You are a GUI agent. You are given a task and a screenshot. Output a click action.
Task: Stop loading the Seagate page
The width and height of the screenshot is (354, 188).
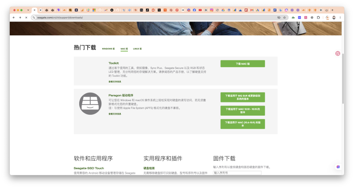[x=26, y=17]
